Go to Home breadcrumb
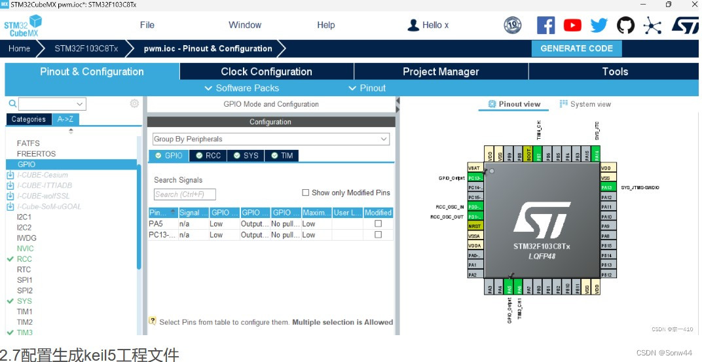702x362 pixels. click(19, 48)
